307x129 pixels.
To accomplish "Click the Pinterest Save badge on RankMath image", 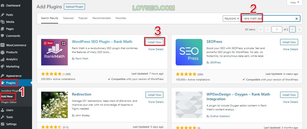I will coord(48,43).
